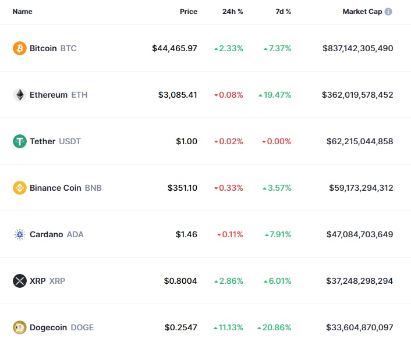Click the Cardano blue dotted logo icon
Viewport: 411px width, 346px height.
point(20,234)
